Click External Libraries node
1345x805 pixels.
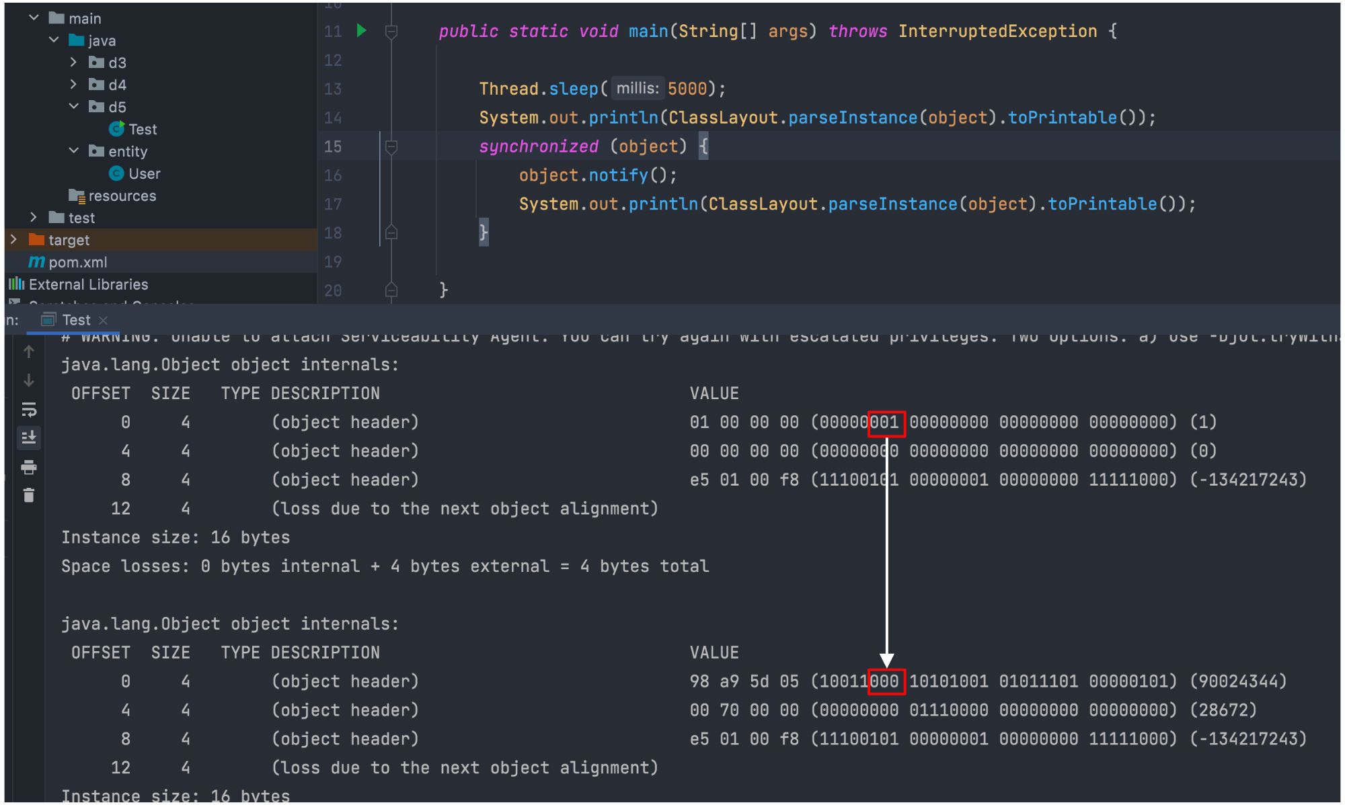tap(87, 284)
